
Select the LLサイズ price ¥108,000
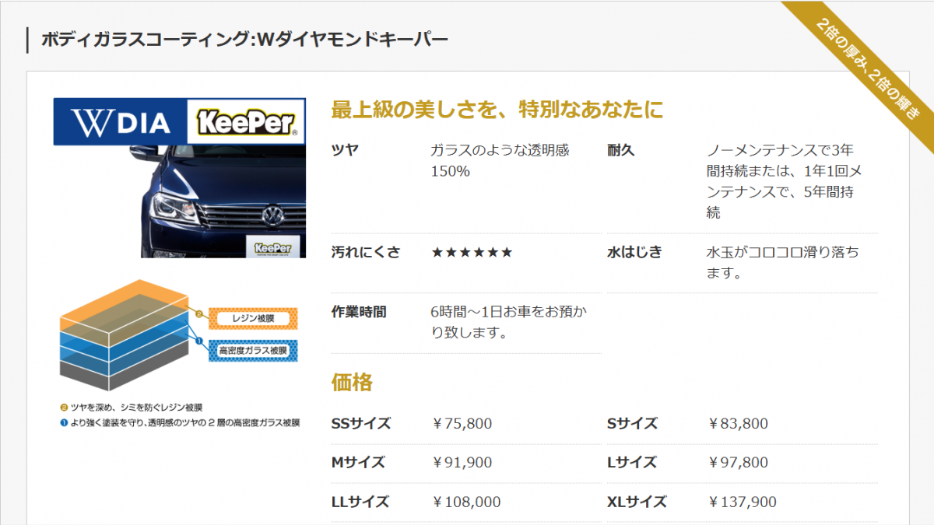coord(466,502)
